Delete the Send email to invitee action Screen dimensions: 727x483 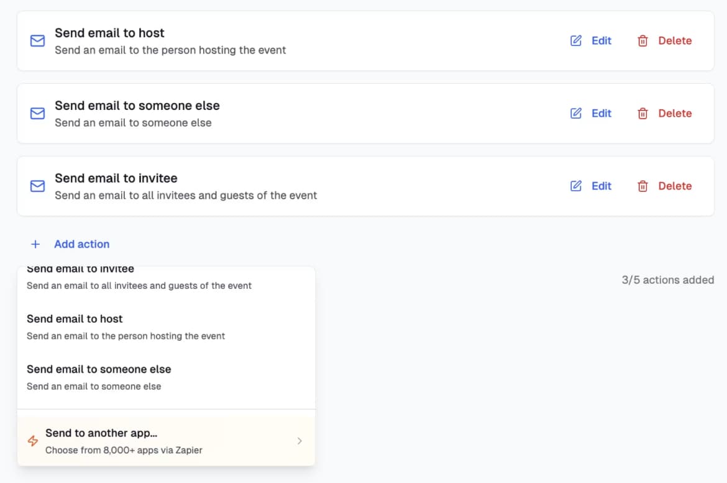[x=664, y=186]
